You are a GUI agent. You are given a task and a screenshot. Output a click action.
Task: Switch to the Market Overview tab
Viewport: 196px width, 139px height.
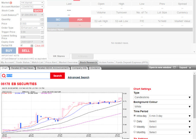pyautogui.click(x=68, y=62)
